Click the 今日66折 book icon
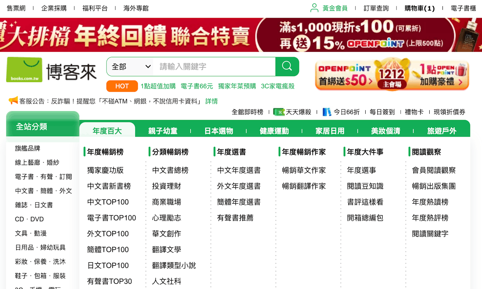The image size is (482, 289). pos(327,112)
